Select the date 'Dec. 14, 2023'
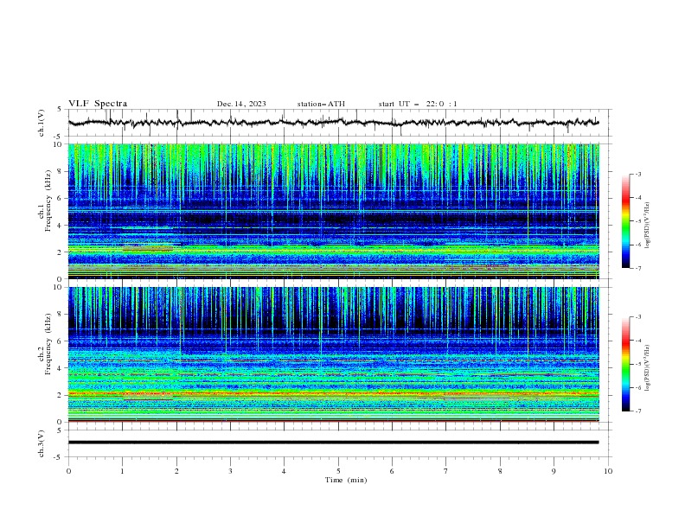Screen dimensions: 685x529 click(x=241, y=104)
